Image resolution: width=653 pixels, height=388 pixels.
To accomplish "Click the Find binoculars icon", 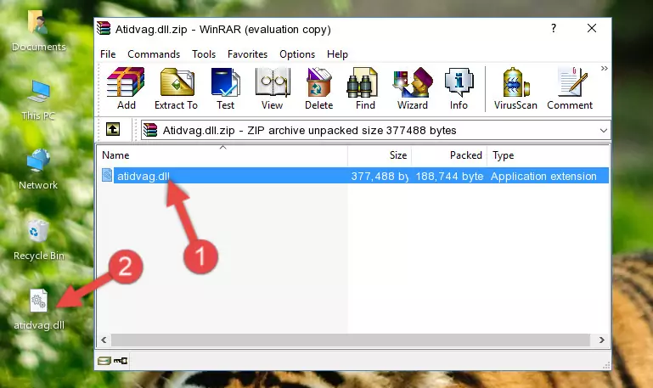I will pyautogui.click(x=362, y=82).
